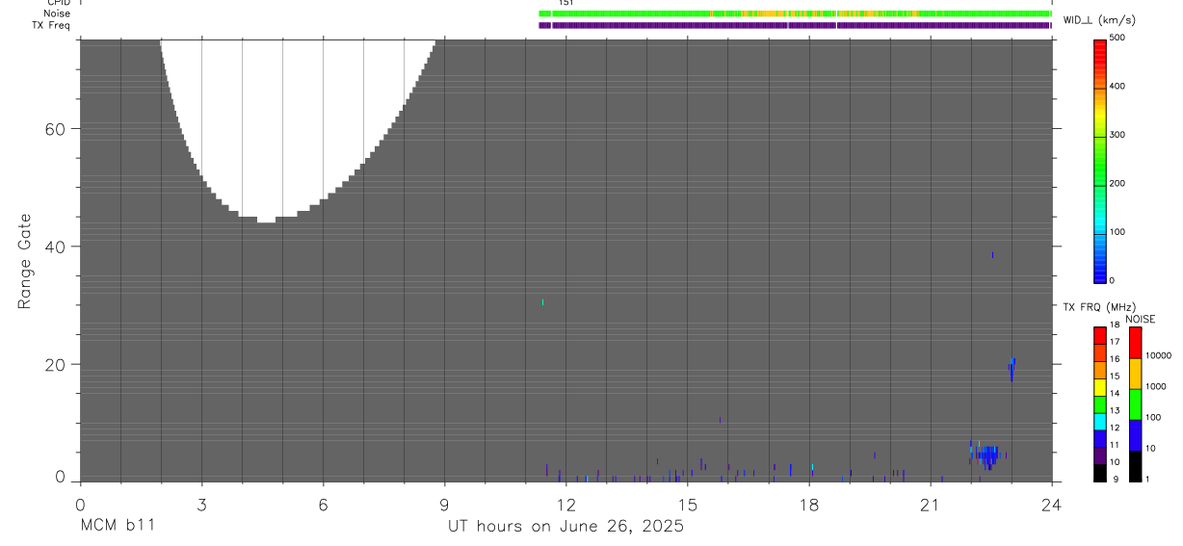Viewport: 1183px width, 546px height.
Task: Click the blue echo cluster near range gate 20
Action: [1012, 369]
